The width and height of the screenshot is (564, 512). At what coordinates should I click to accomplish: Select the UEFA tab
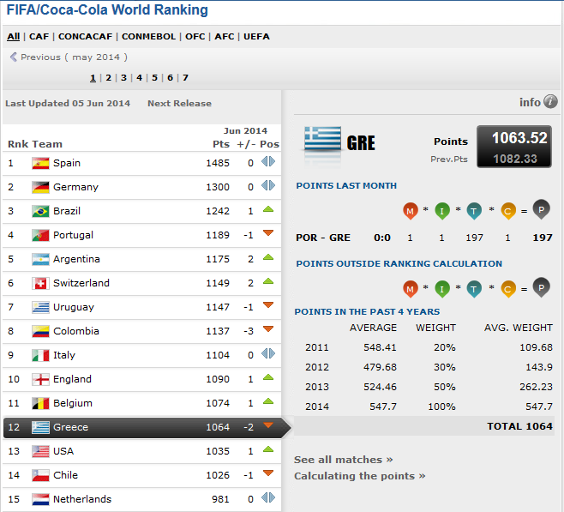[256, 36]
